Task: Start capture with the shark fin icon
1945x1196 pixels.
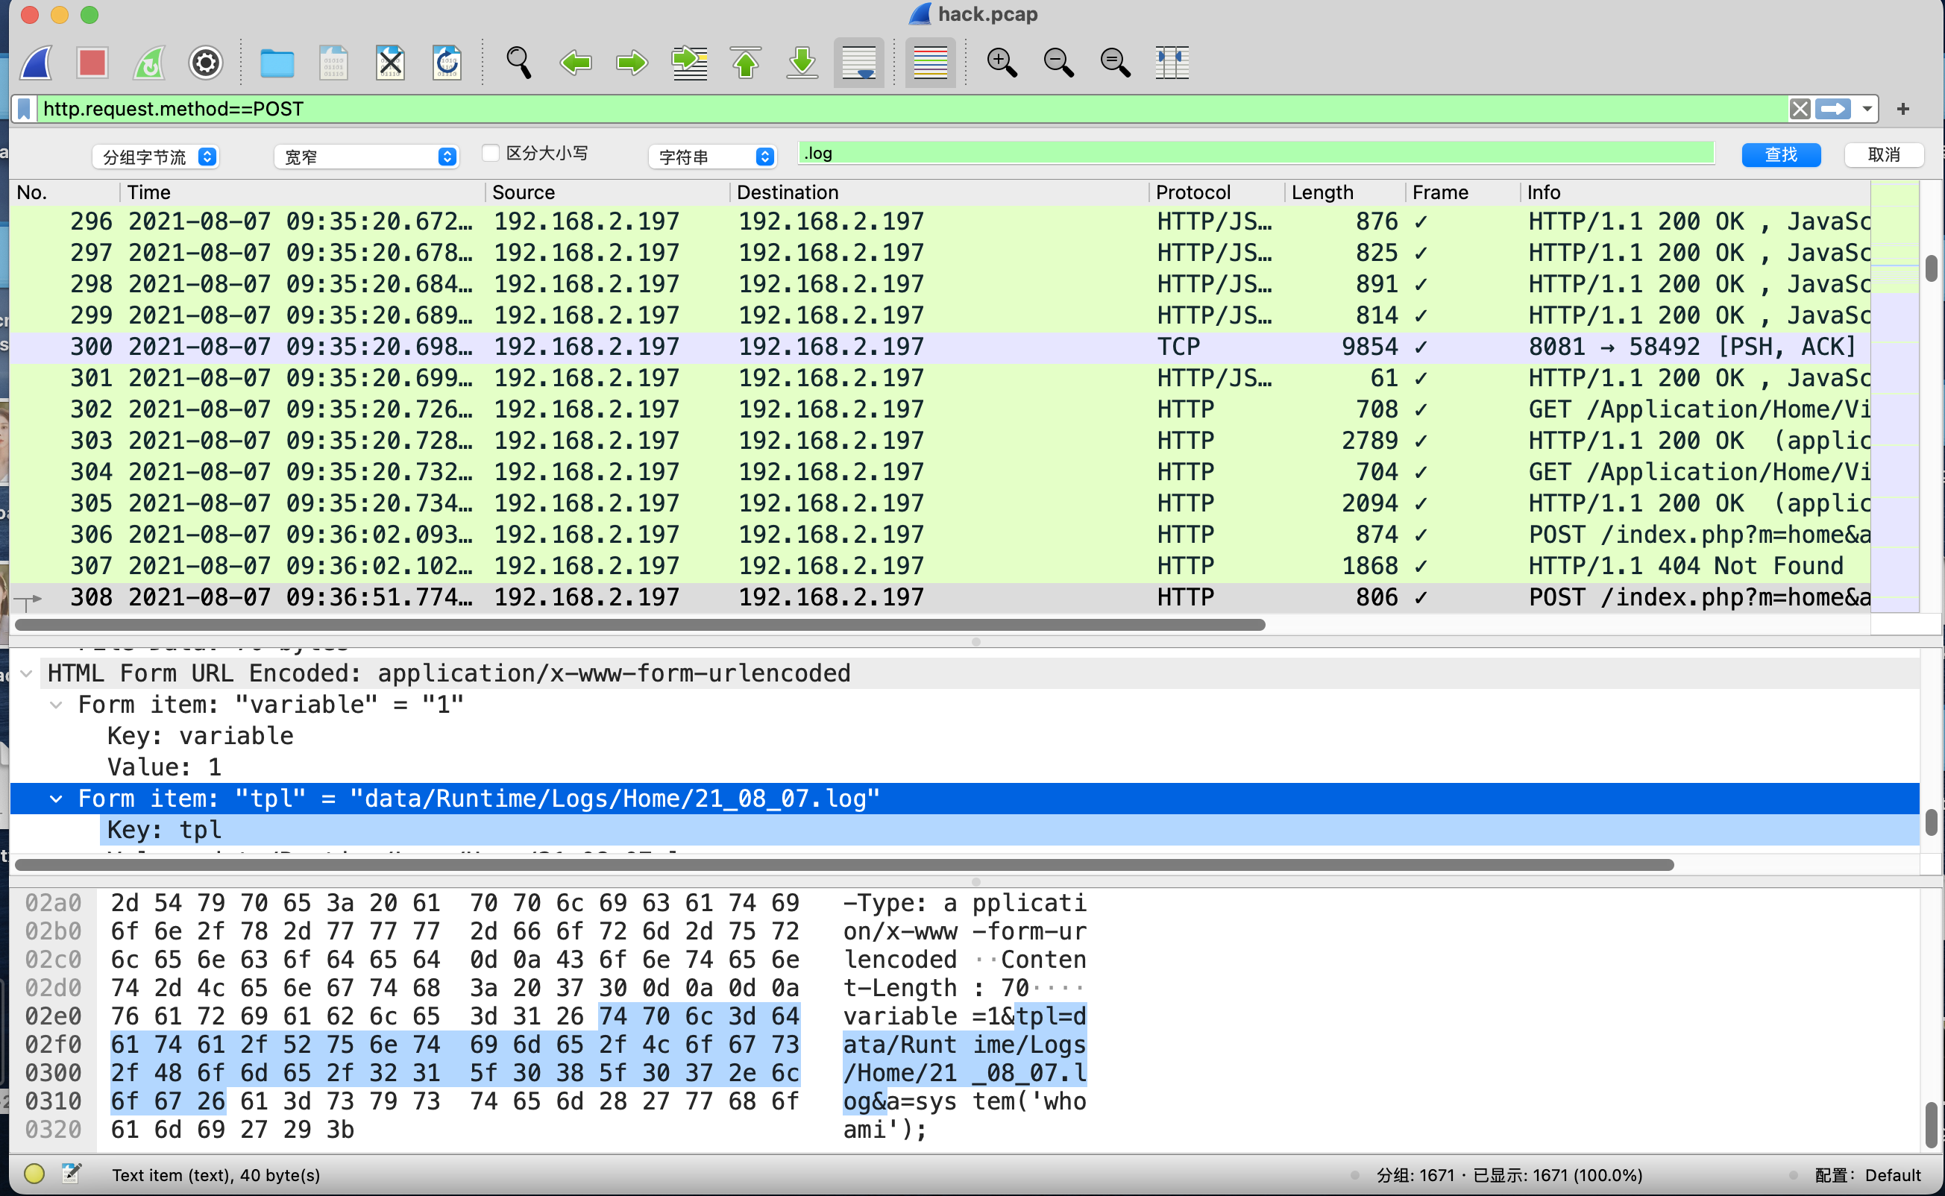Action: point(37,63)
